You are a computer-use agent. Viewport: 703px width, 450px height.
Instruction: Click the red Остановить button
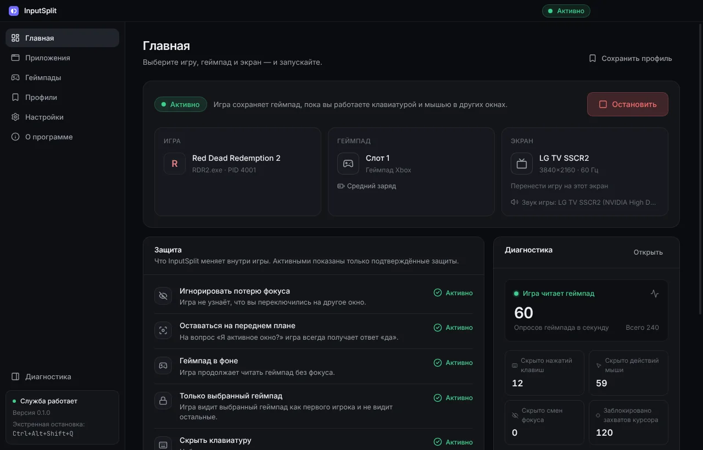coord(628,104)
